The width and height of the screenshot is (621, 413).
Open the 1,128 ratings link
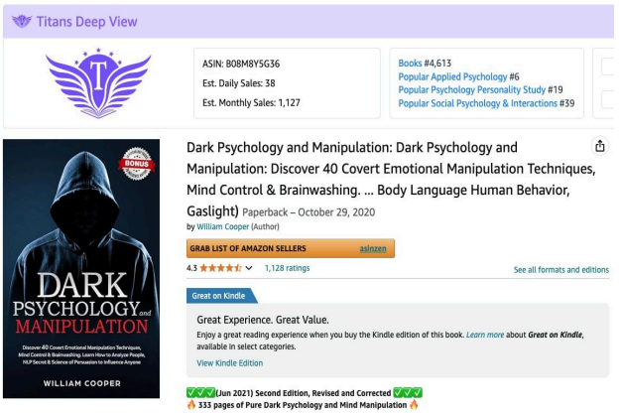[x=287, y=268]
